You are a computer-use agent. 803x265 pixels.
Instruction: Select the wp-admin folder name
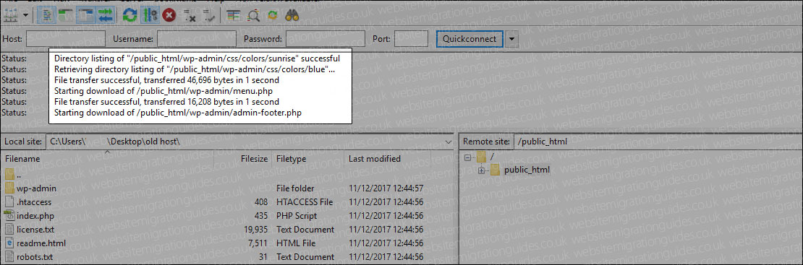coord(36,188)
